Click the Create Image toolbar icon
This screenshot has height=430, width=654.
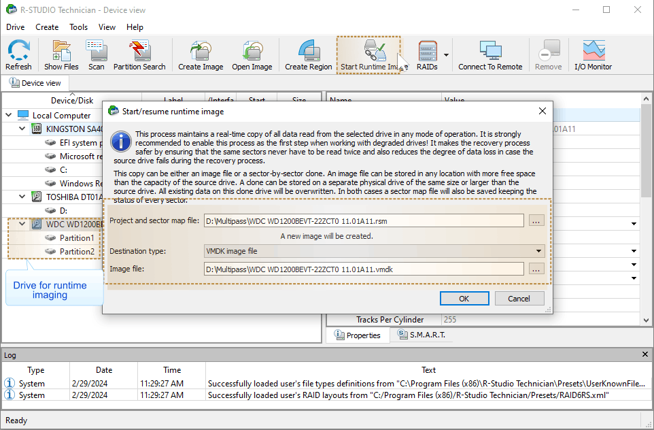(x=201, y=54)
